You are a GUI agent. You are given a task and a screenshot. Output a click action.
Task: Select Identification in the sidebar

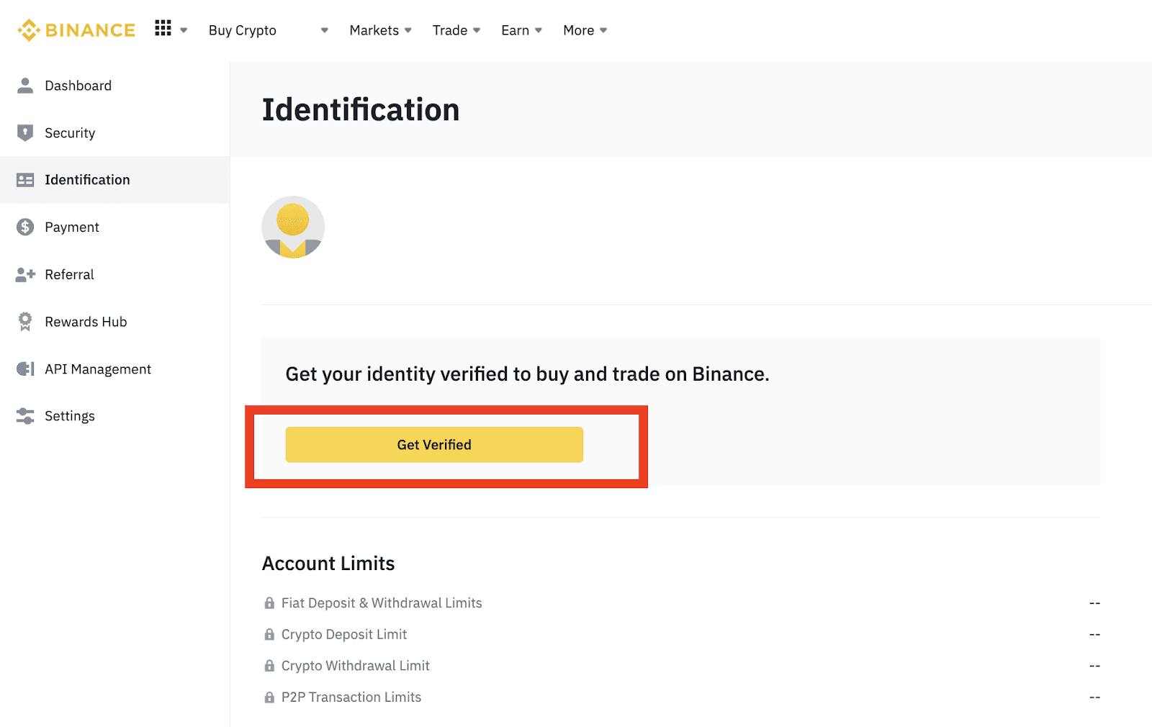tap(87, 180)
